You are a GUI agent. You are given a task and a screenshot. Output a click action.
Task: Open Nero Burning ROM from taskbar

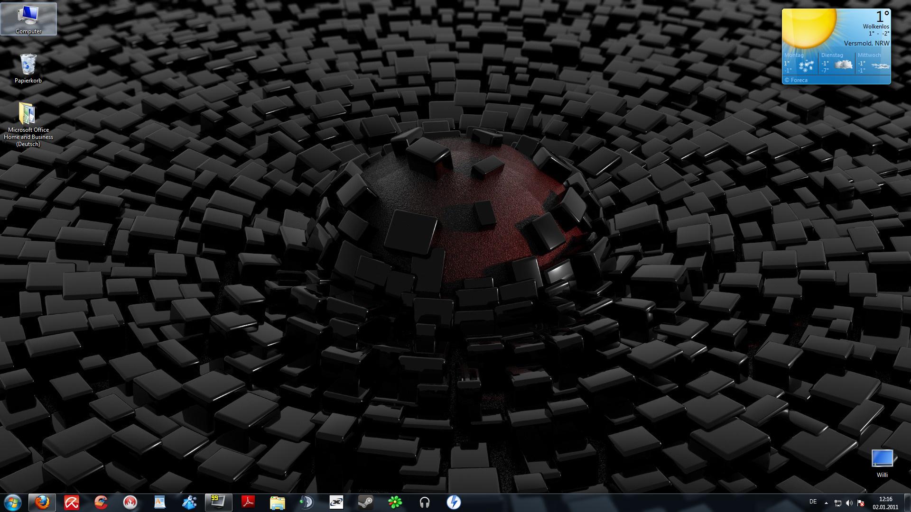coord(130,502)
